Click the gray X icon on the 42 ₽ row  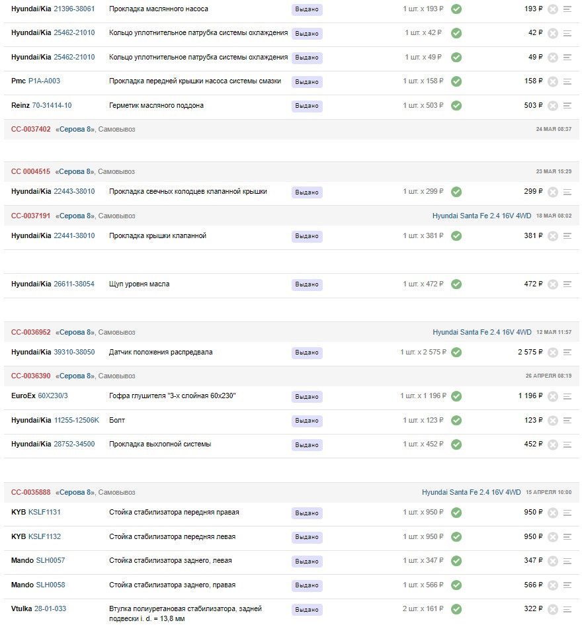click(x=553, y=33)
